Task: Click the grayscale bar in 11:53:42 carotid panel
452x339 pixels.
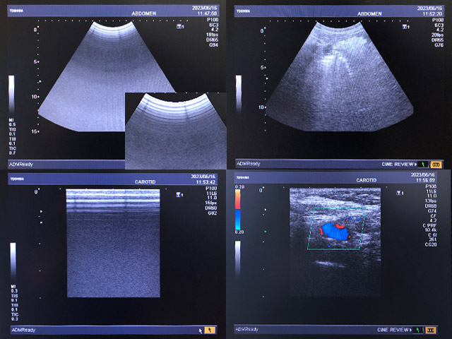Action: (x=13, y=261)
